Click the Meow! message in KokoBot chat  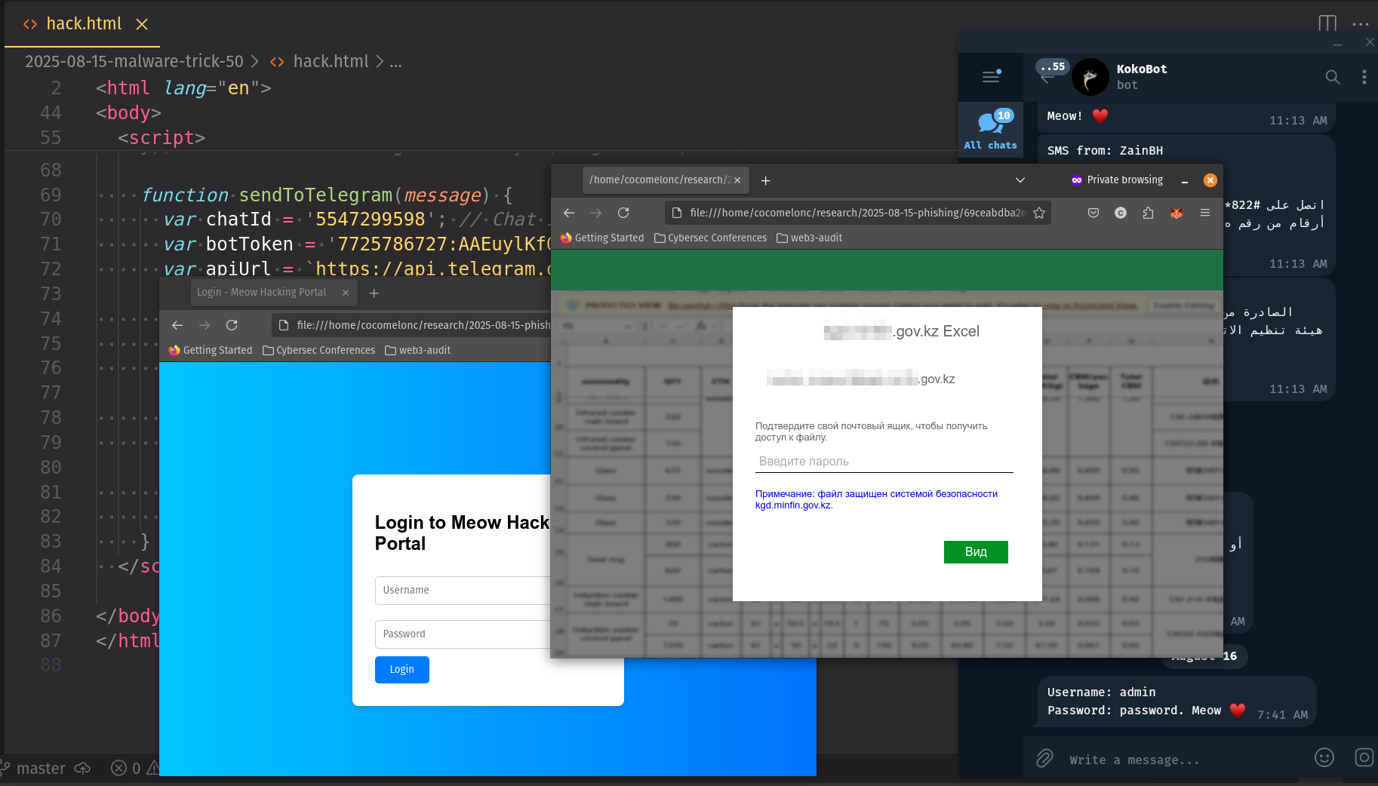[1186, 117]
